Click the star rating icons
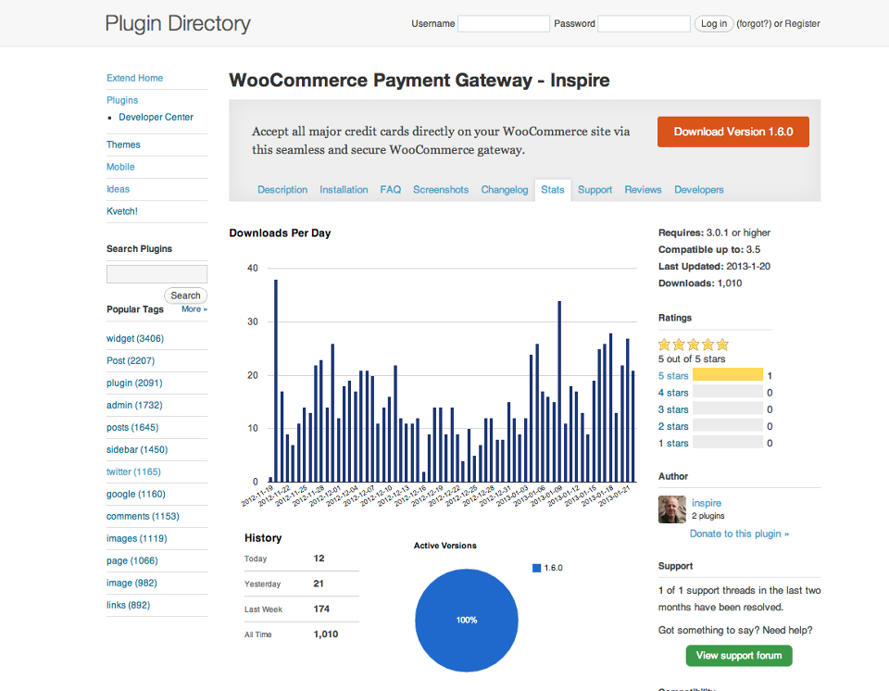 point(694,345)
